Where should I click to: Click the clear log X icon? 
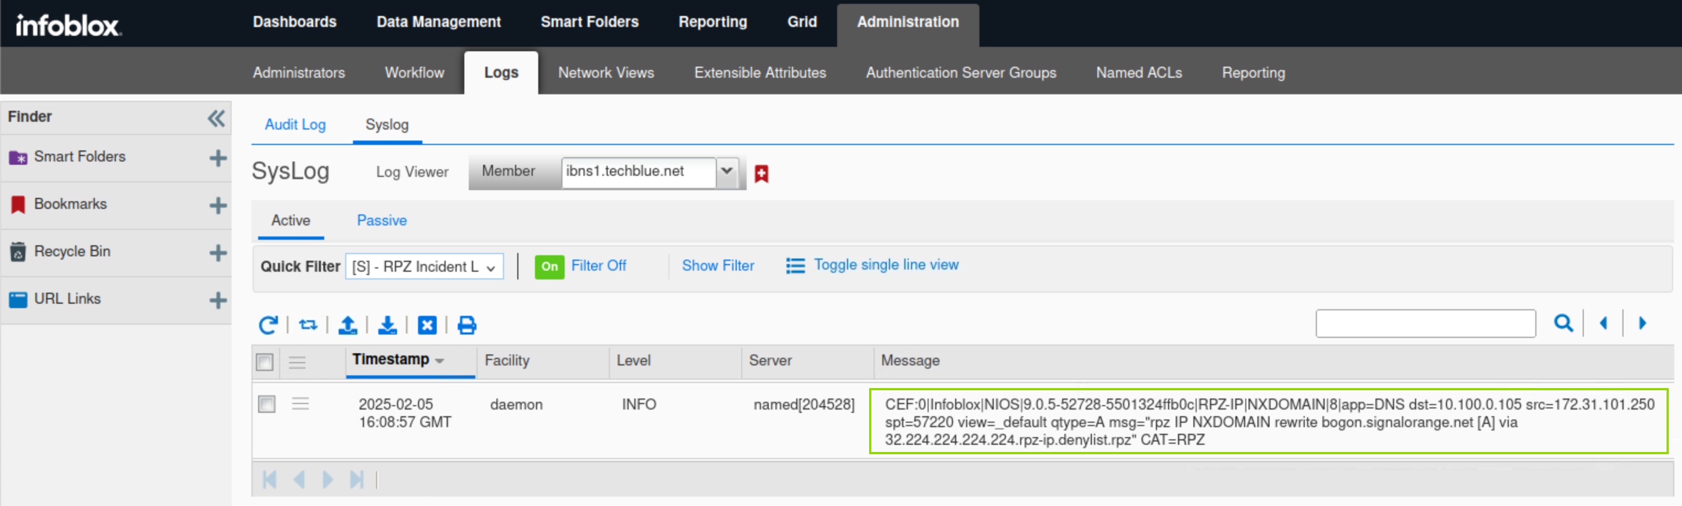(x=427, y=325)
